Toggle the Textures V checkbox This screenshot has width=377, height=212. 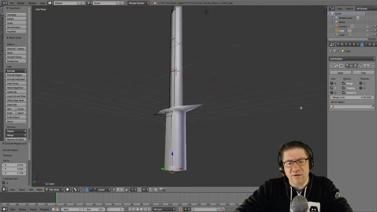click(361, 88)
